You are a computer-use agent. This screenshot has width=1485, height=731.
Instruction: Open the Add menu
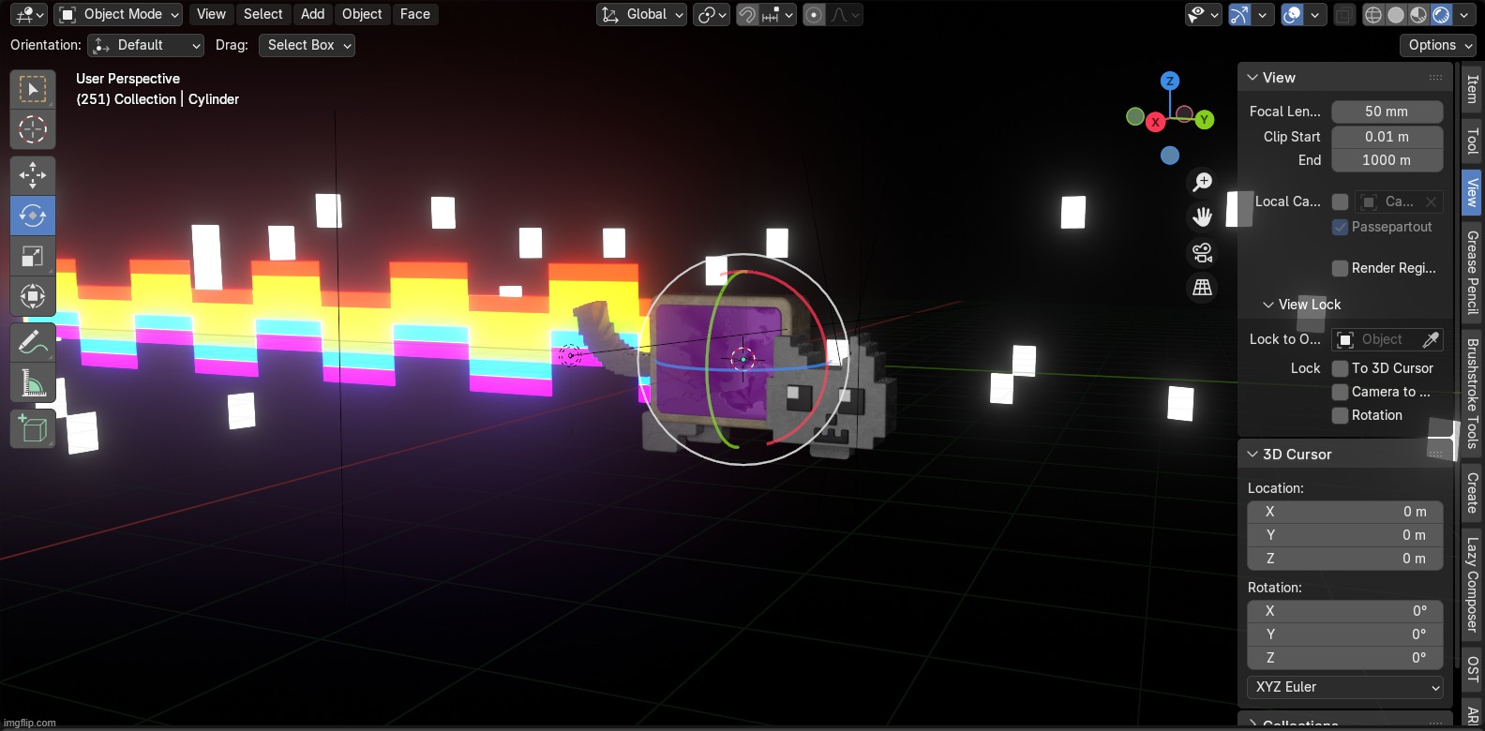coord(312,14)
